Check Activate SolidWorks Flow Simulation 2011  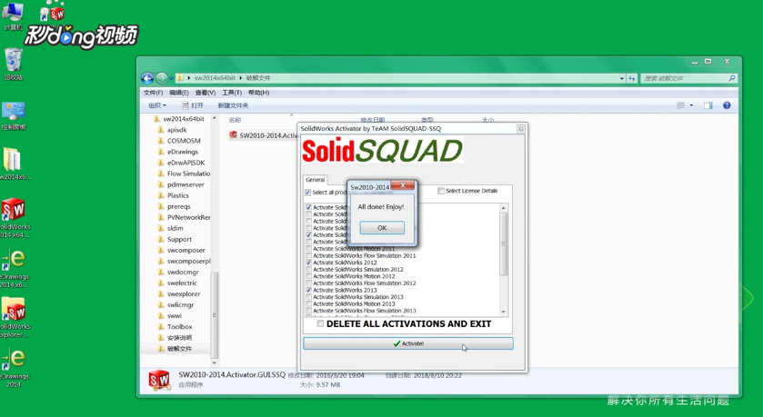tap(309, 255)
